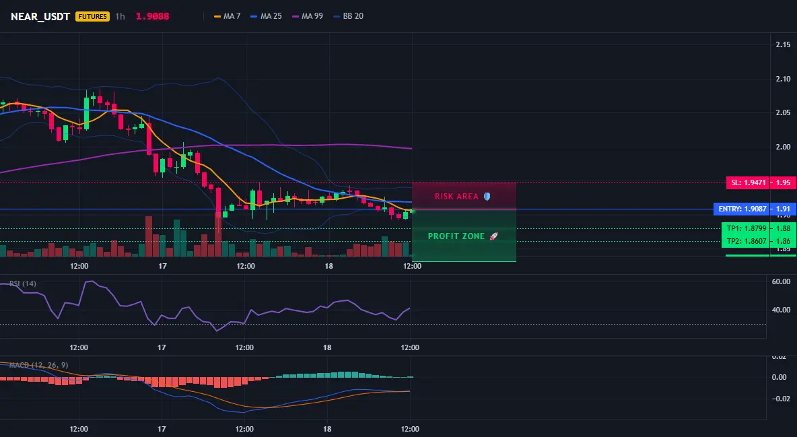Click the 2.10 price axis value
Screen dimensions: 797x437
[783, 79]
